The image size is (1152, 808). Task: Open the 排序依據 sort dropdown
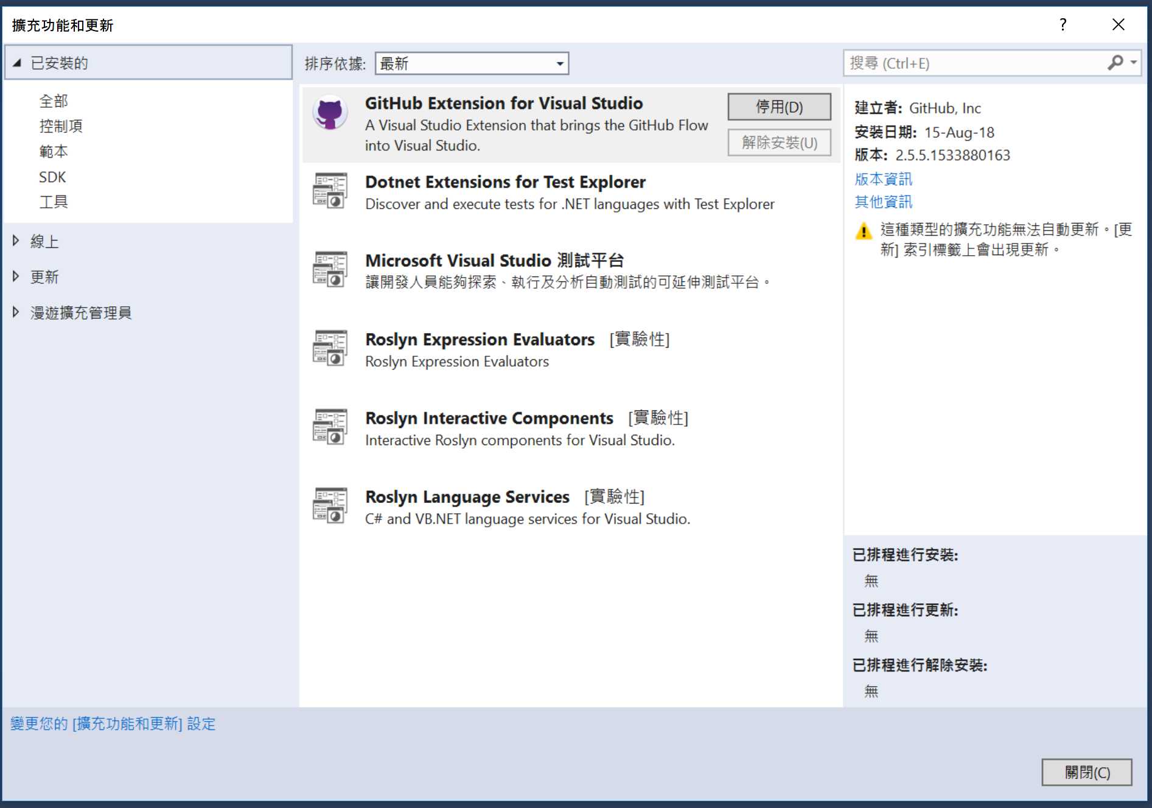click(x=472, y=63)
